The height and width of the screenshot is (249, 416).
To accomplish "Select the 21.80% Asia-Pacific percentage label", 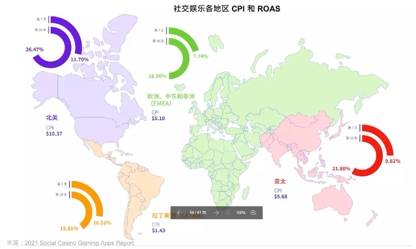I will [x=341, y=169].
